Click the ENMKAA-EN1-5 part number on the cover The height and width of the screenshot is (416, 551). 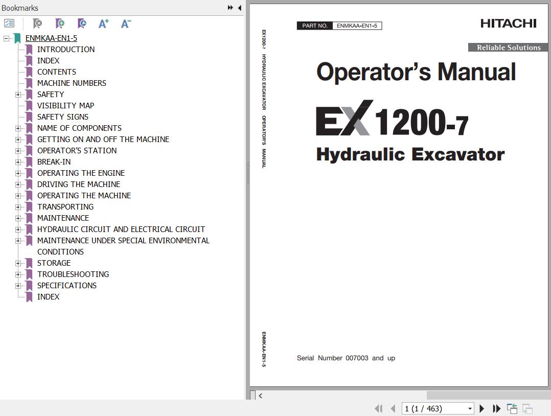point(357,26)
